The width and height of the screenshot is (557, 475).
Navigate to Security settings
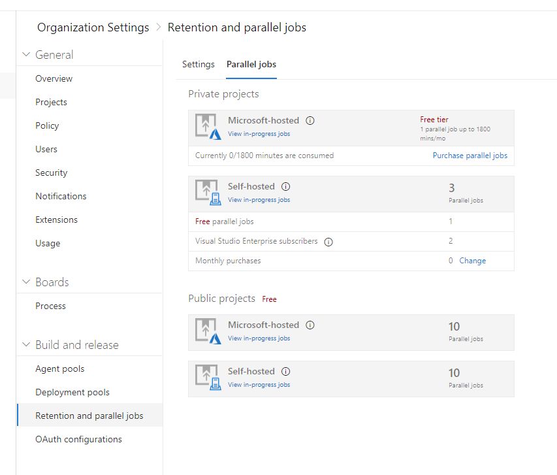(x=51, y=172)
